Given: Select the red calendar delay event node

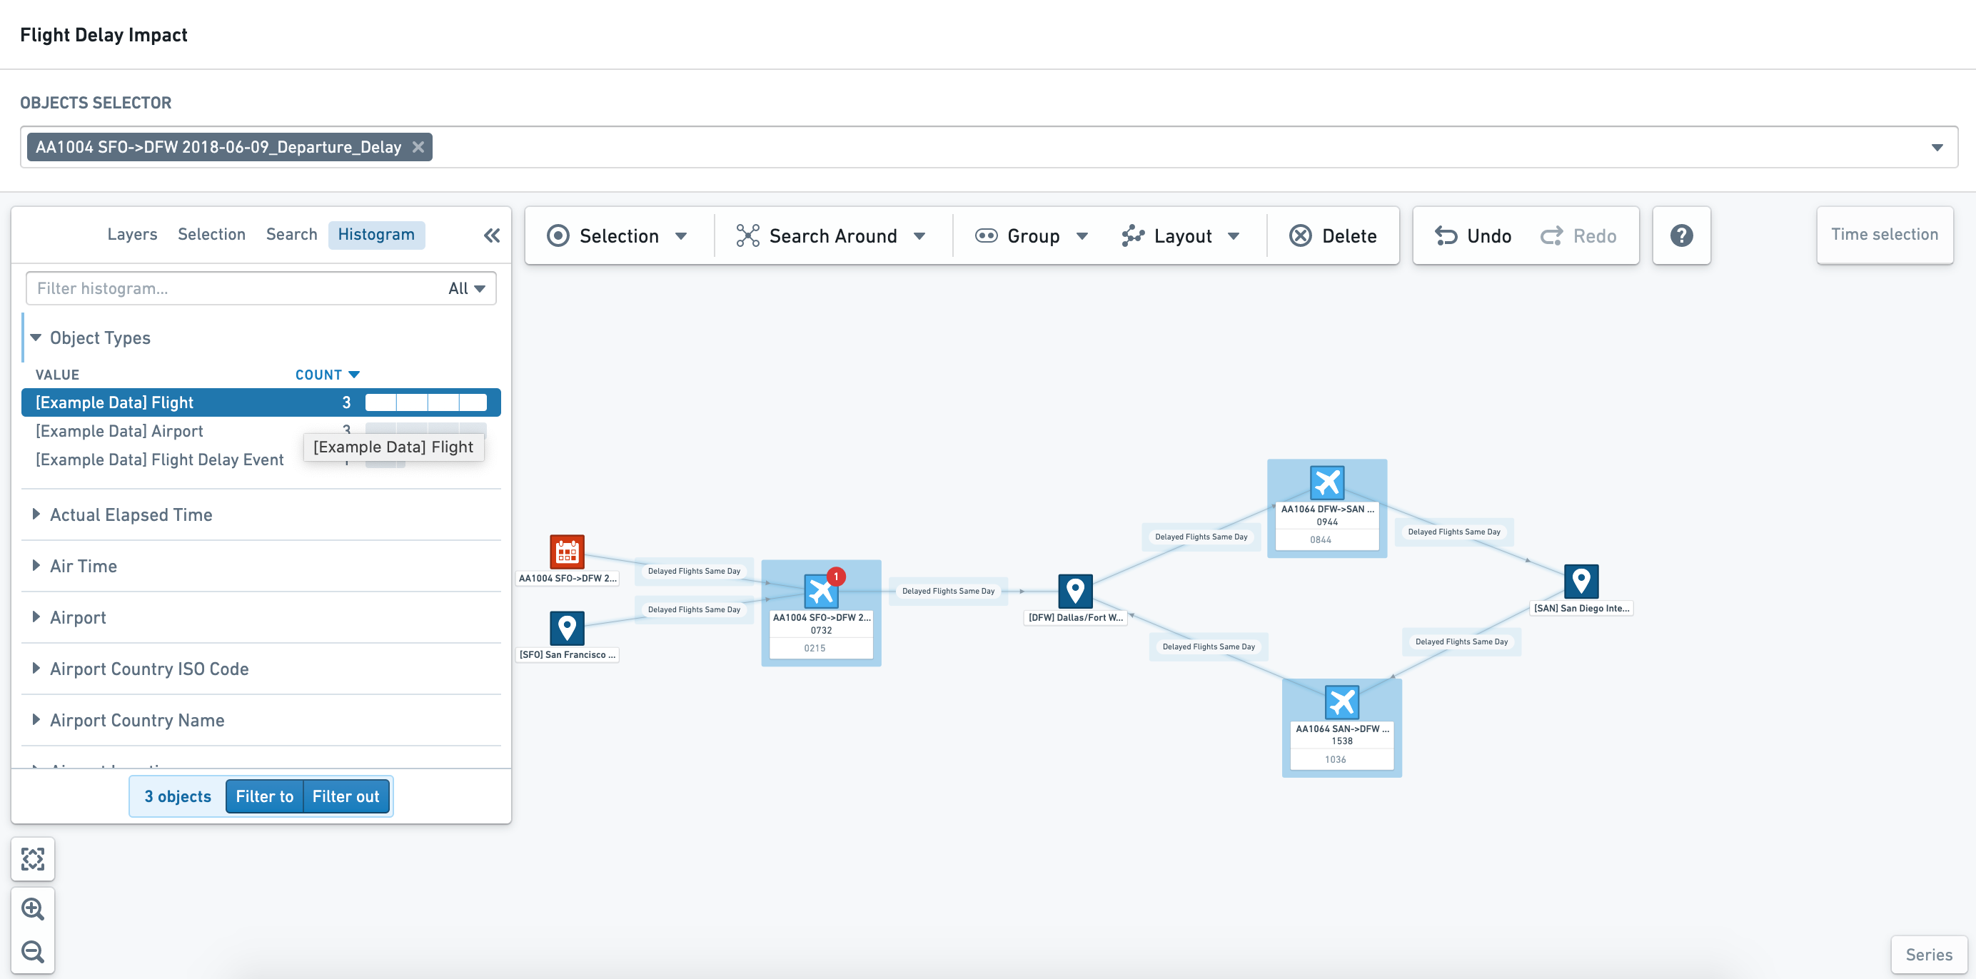Looking at the screenshot, I should [x=567, y=551].
